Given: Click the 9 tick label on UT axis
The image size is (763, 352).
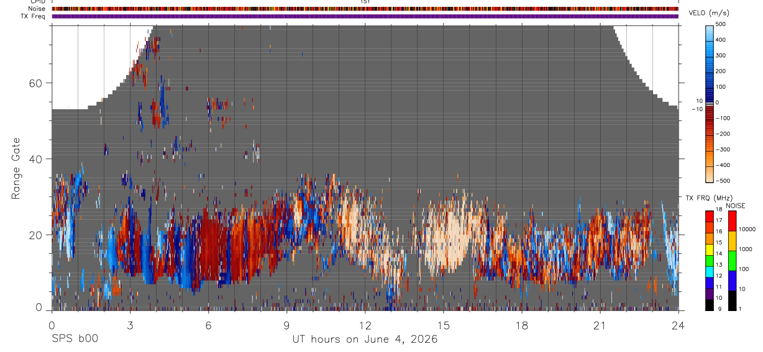Looking at the screenshot, I should (286, 325).
